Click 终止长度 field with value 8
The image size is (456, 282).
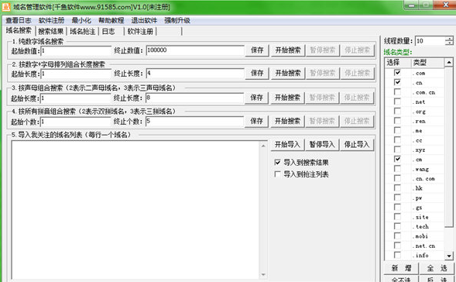[194, 98]
